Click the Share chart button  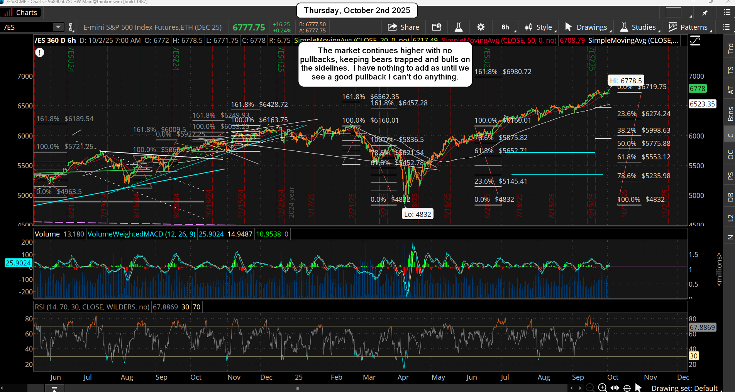403,27
